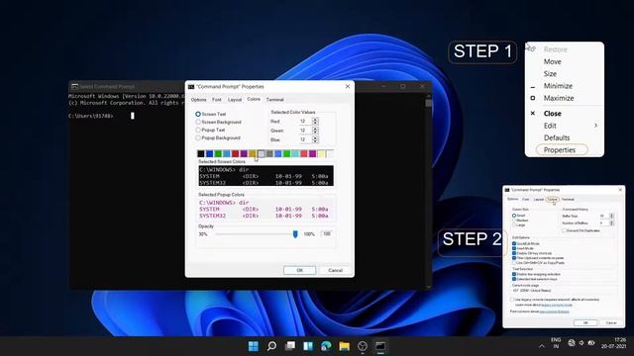The width and height of the screenshot is (634, 356).
Task: Pick the dark red color swatch
Action: coord(236,154)
